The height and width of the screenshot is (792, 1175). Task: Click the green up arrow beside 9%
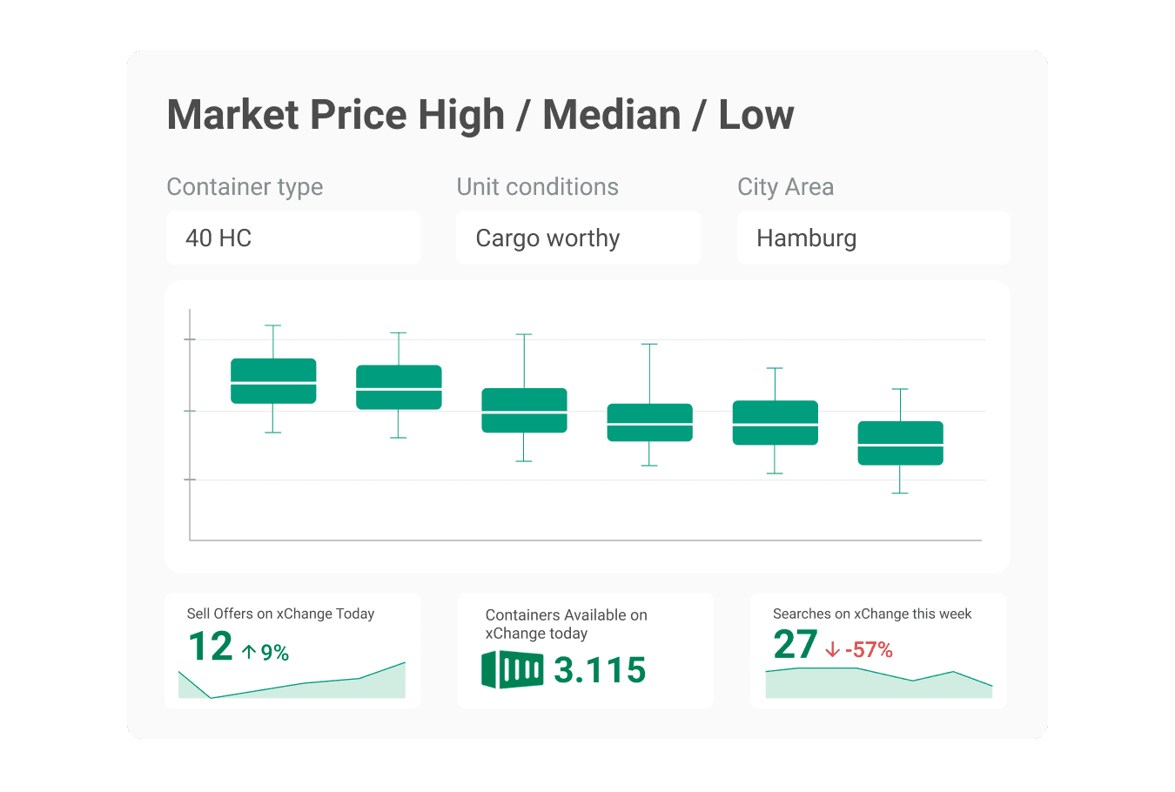249,652
